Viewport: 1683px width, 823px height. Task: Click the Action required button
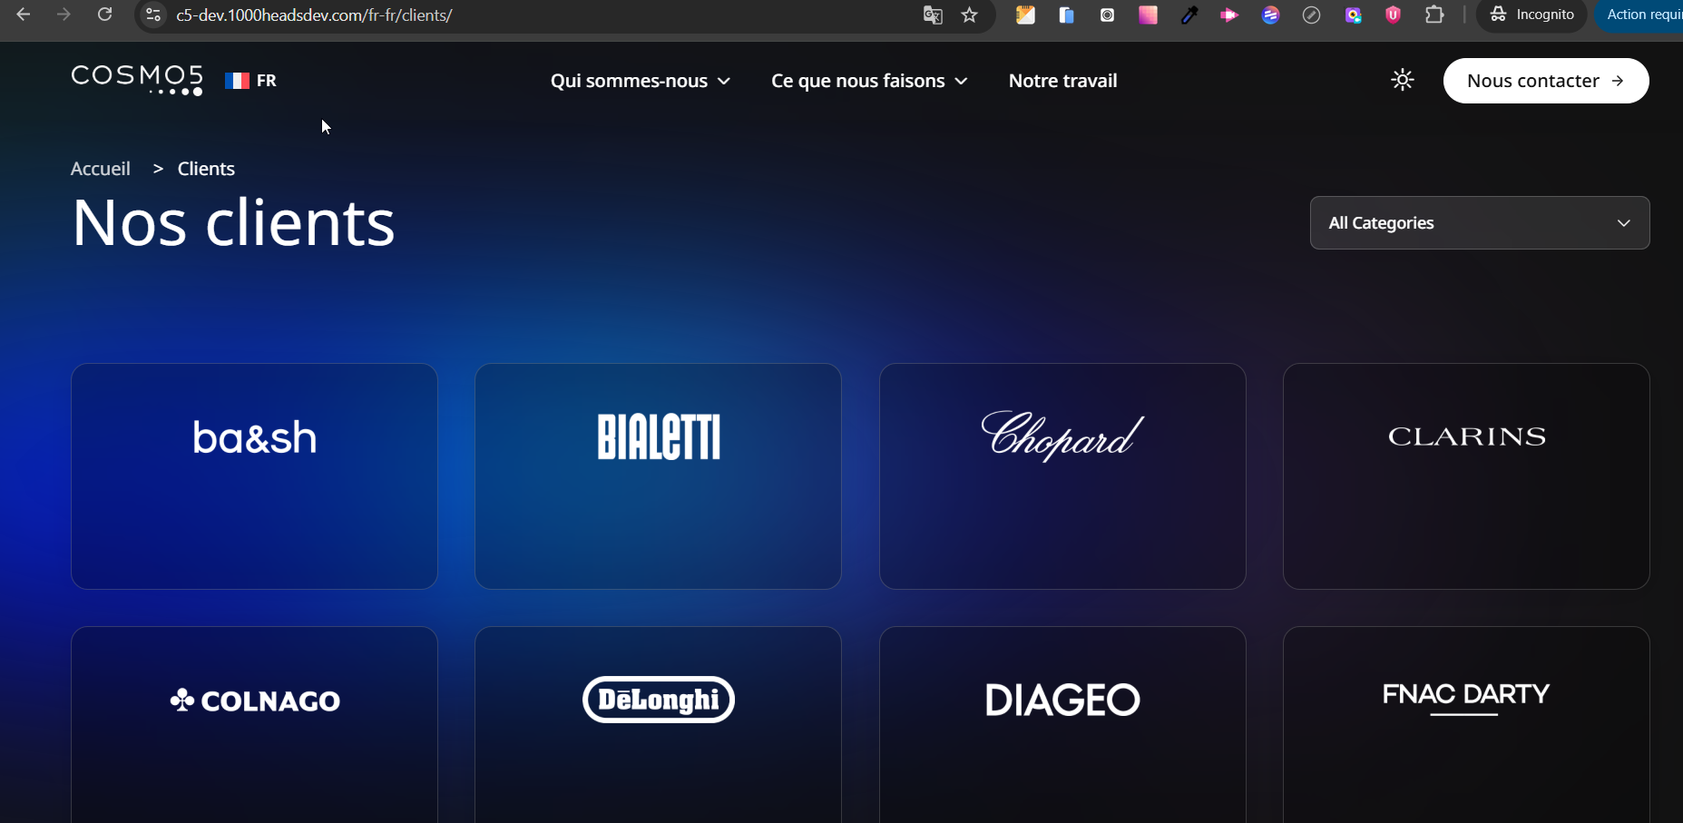point(1640,15)
